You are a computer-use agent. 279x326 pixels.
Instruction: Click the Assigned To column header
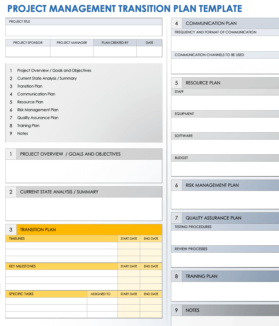pos(100,294)
